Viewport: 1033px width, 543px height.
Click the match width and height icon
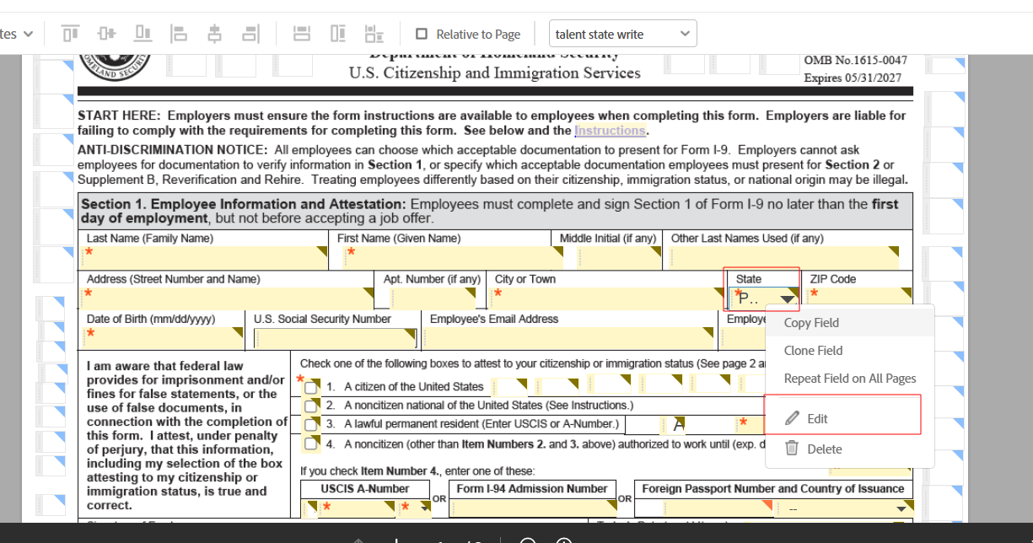pos(374,34)
